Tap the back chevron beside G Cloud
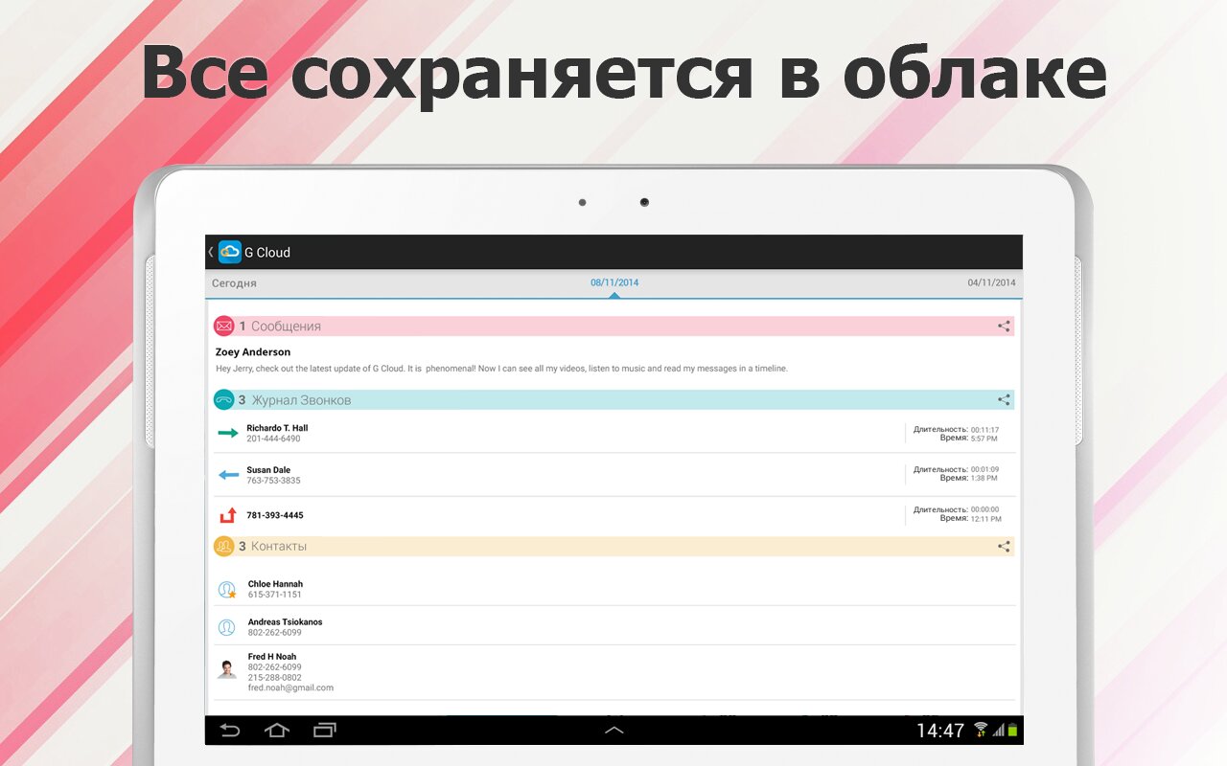Viewport: 1227px width, 766px height. tap(211, 252)
